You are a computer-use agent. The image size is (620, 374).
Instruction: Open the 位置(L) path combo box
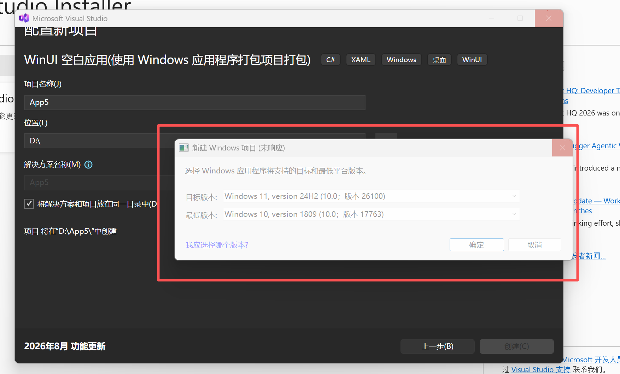194,141
